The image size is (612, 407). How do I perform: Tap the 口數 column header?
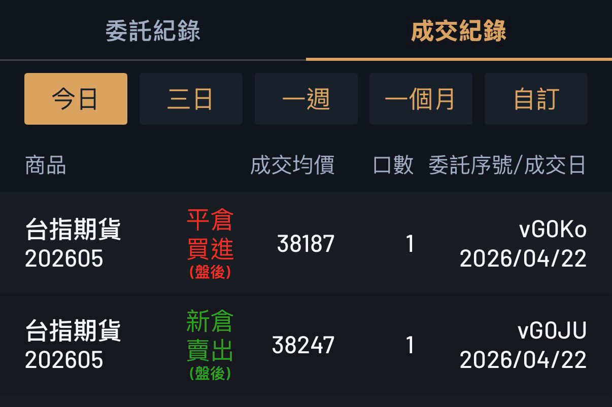point(393,166)
